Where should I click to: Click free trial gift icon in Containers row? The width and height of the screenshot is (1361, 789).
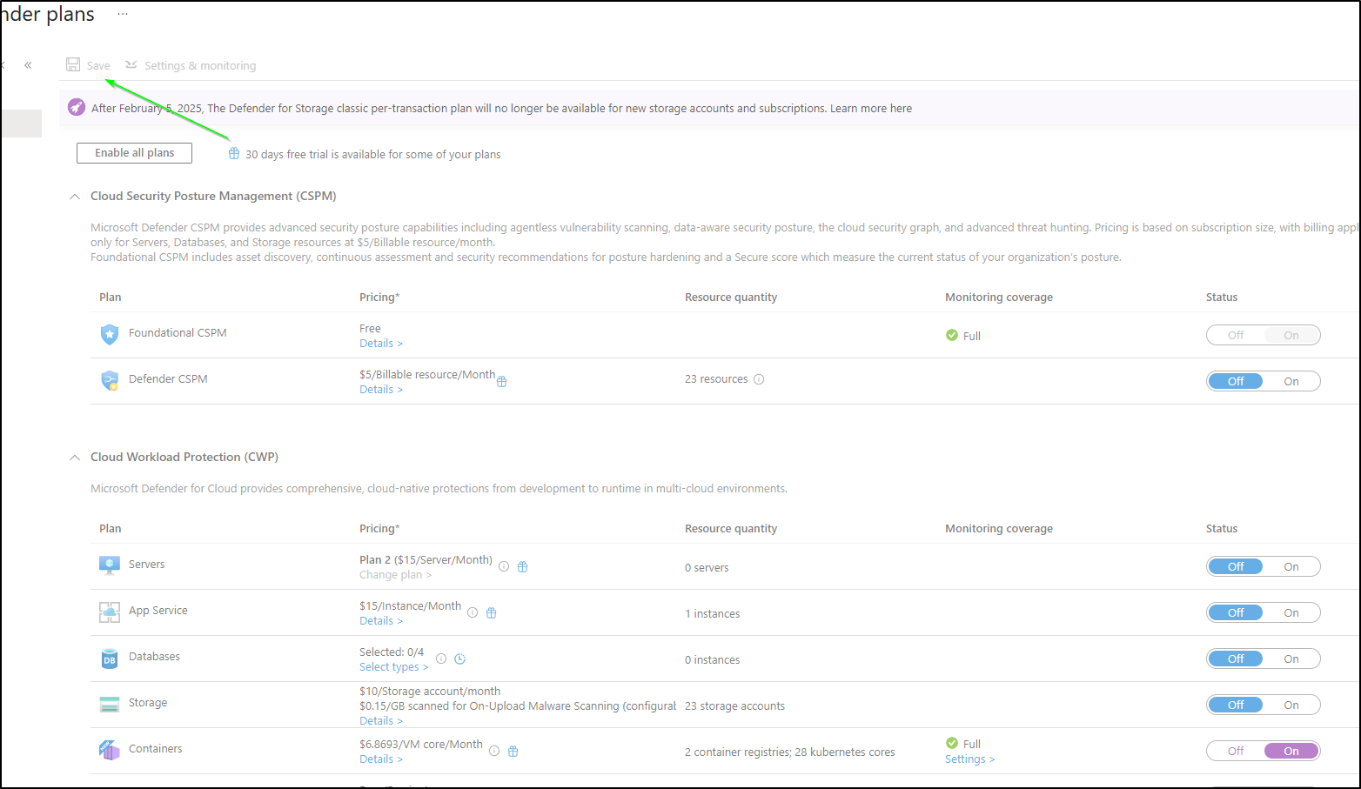pos(513,751)
